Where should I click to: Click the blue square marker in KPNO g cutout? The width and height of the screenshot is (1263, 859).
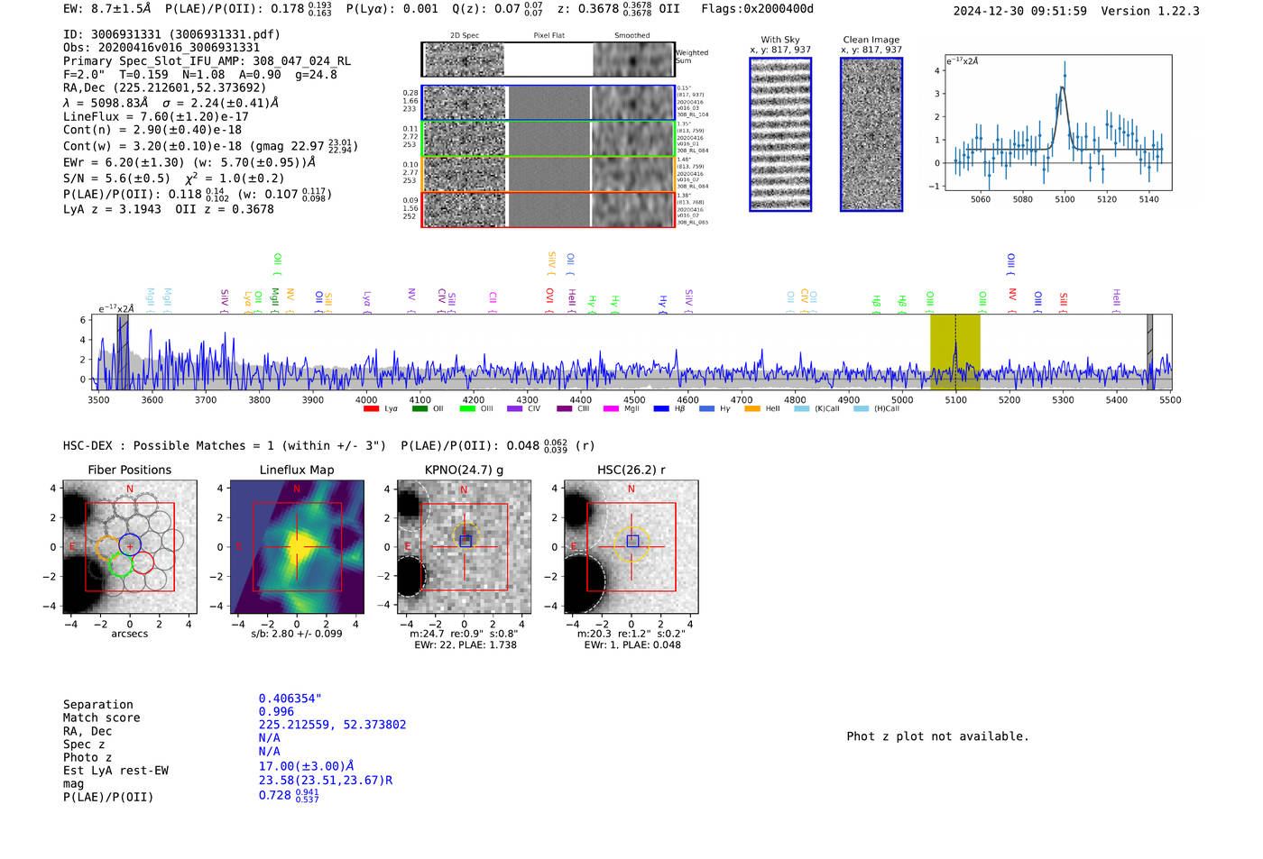(x=466, y=541)
